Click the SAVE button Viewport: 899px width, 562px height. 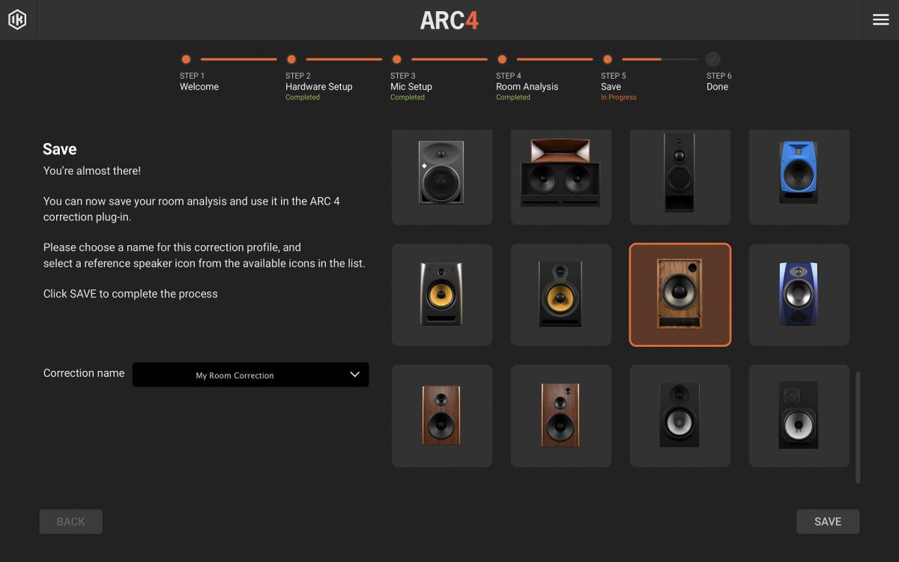point(827,521)
